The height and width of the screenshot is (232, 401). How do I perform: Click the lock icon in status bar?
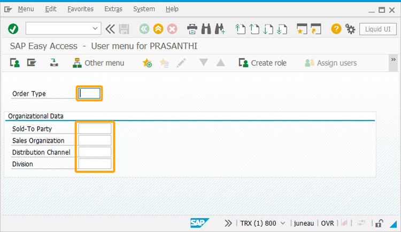pos(379,223)
